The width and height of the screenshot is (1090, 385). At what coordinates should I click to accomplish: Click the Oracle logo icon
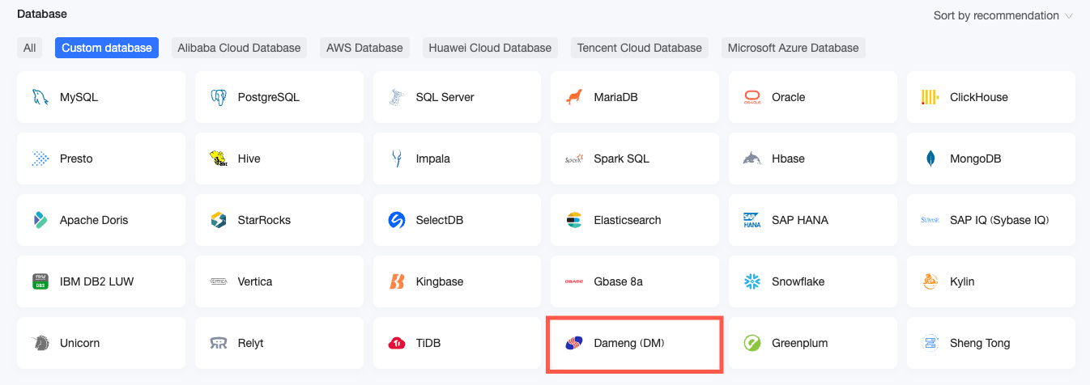click(752, 97)
